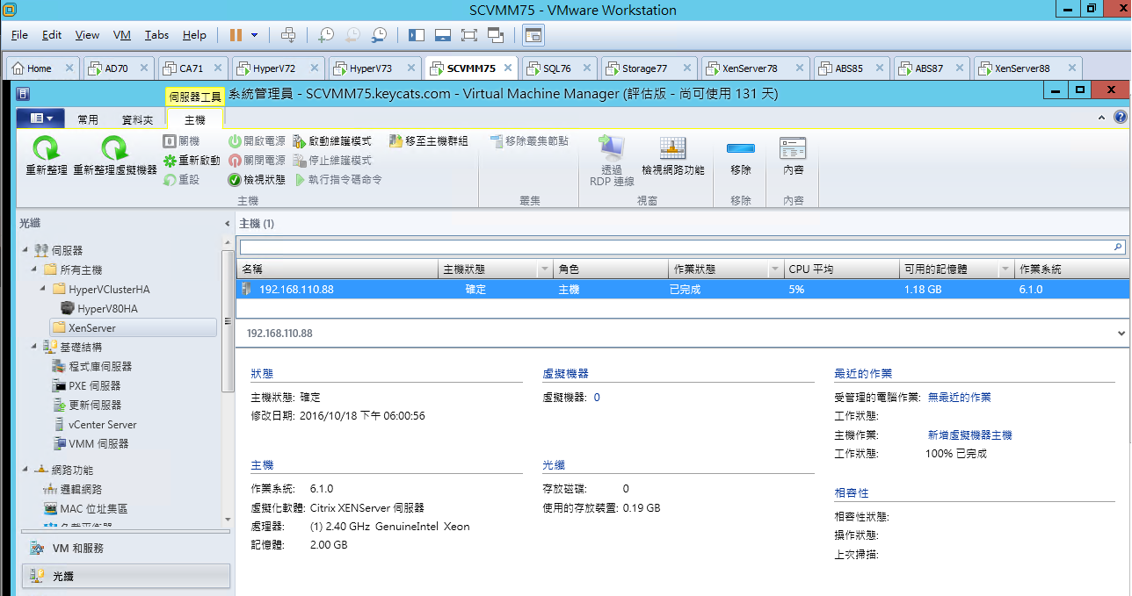The height and width of the screenshot is (596, 1132).
Task: Switch to the 常用 ribbon tab
Action: click(88, 119)
